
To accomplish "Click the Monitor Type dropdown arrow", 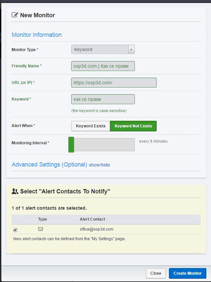I will (x=131, y=49).
